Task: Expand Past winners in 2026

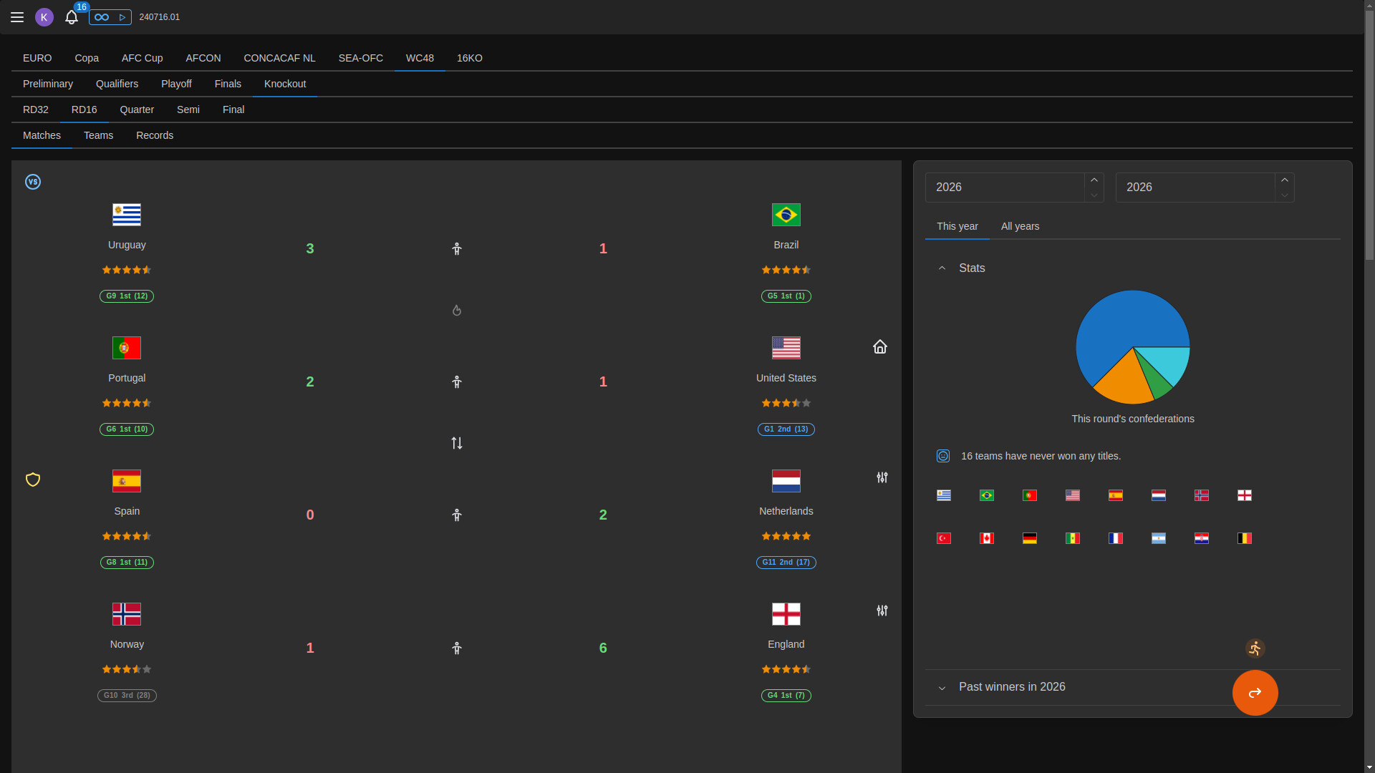Action: [942, 688]
